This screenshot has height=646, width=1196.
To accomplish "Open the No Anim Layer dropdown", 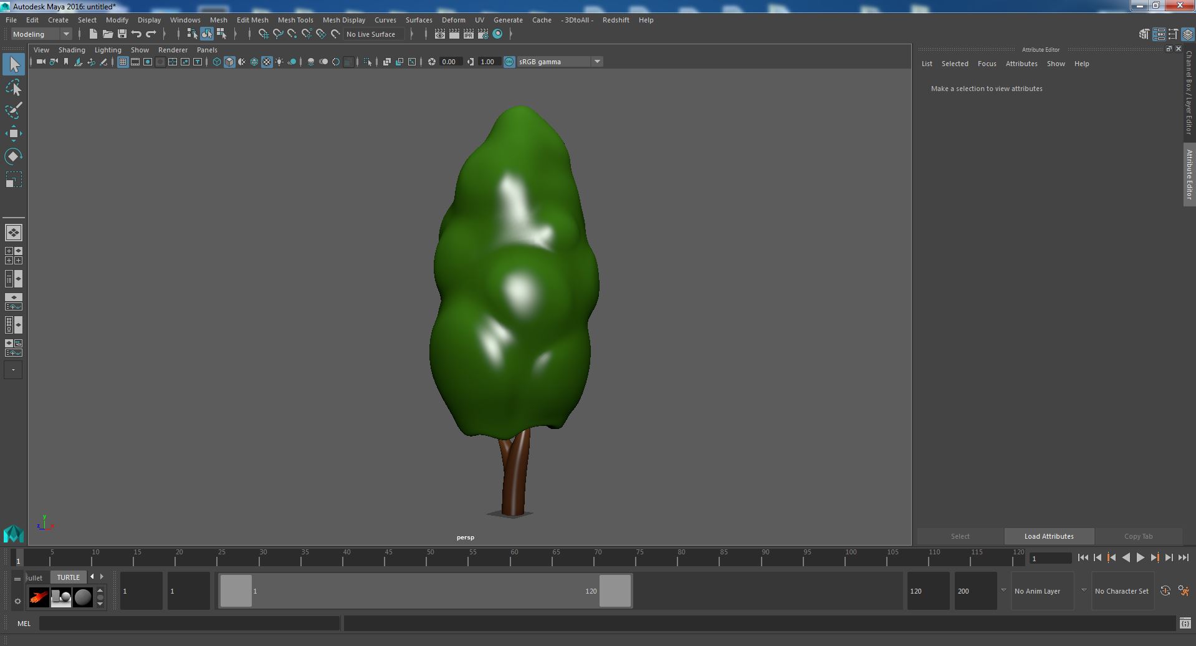I will click(x=1042, y=591).
